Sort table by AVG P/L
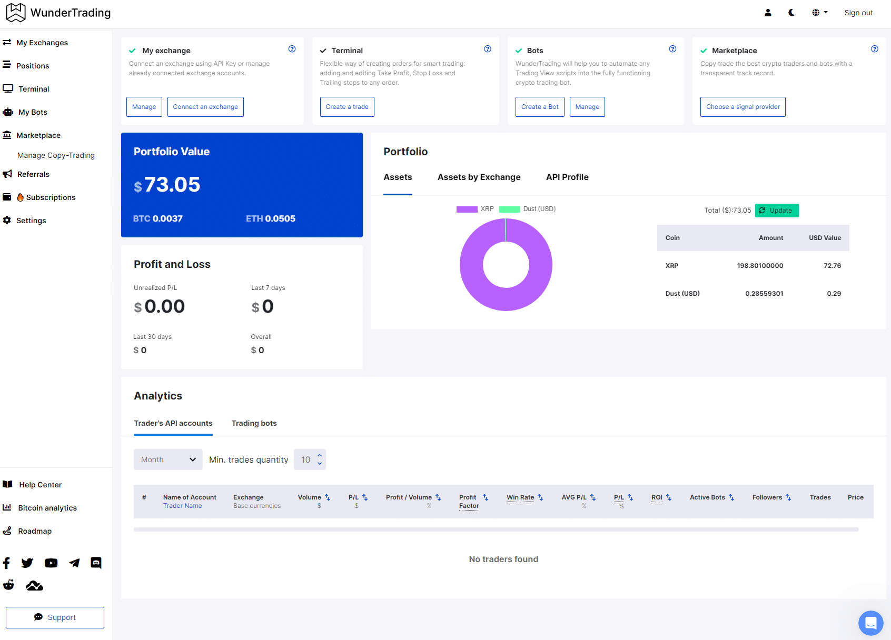This screenshot has height=640, width=891. click(x=593, y=497)
